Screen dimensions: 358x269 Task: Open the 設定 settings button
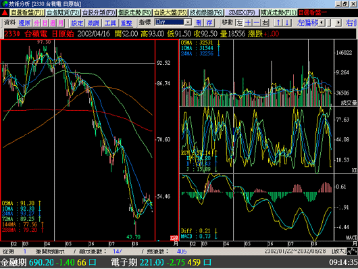[77, 22]
